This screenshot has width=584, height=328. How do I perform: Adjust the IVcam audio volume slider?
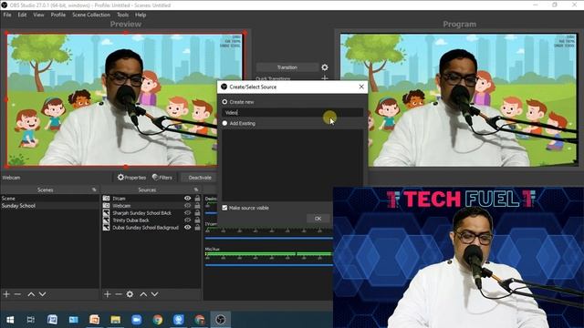(268, 238)
